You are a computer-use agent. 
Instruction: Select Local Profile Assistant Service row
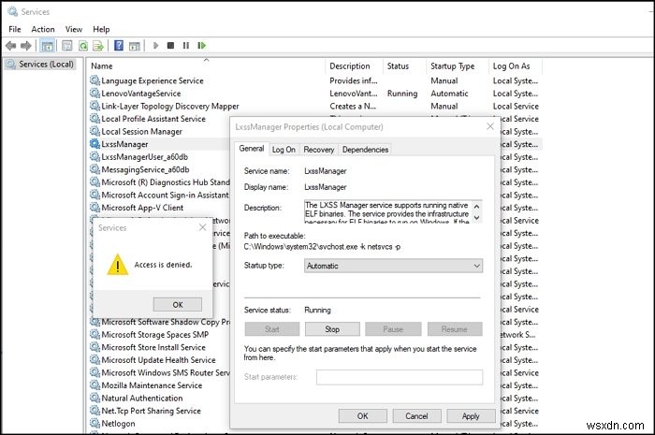point(159,119)
